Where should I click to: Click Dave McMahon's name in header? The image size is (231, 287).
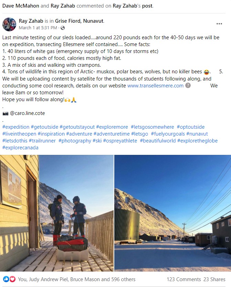click(21, 6)
